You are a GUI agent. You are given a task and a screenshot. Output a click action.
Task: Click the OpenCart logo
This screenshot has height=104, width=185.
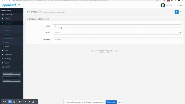pos(11,5)
